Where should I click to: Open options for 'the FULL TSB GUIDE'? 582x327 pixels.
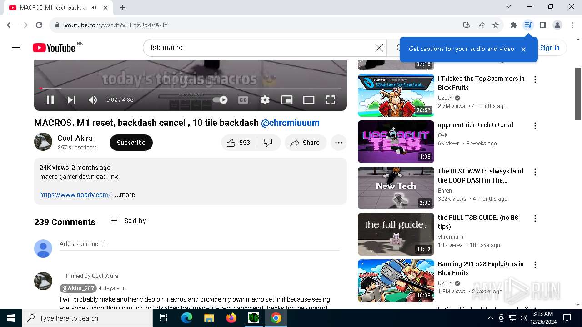point(535,218)
